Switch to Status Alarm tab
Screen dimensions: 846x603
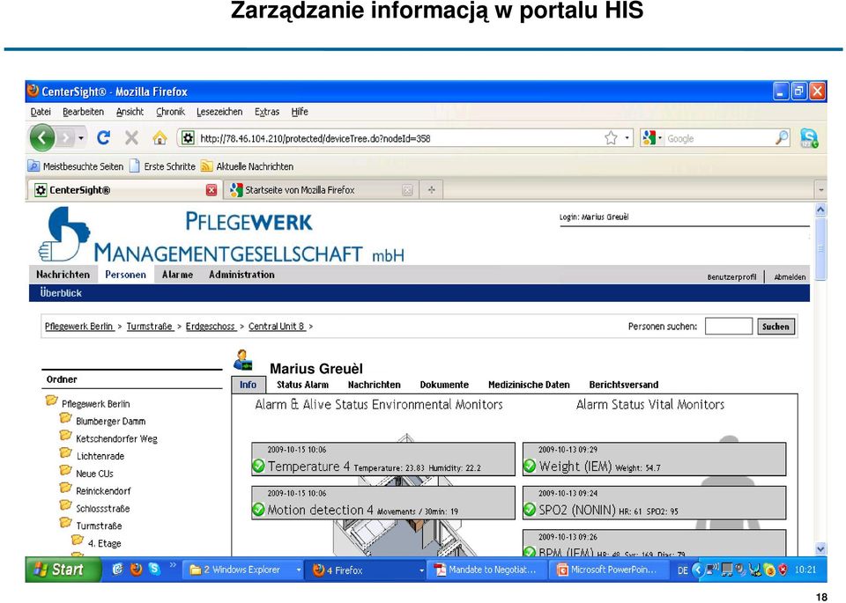coord(302,385)
